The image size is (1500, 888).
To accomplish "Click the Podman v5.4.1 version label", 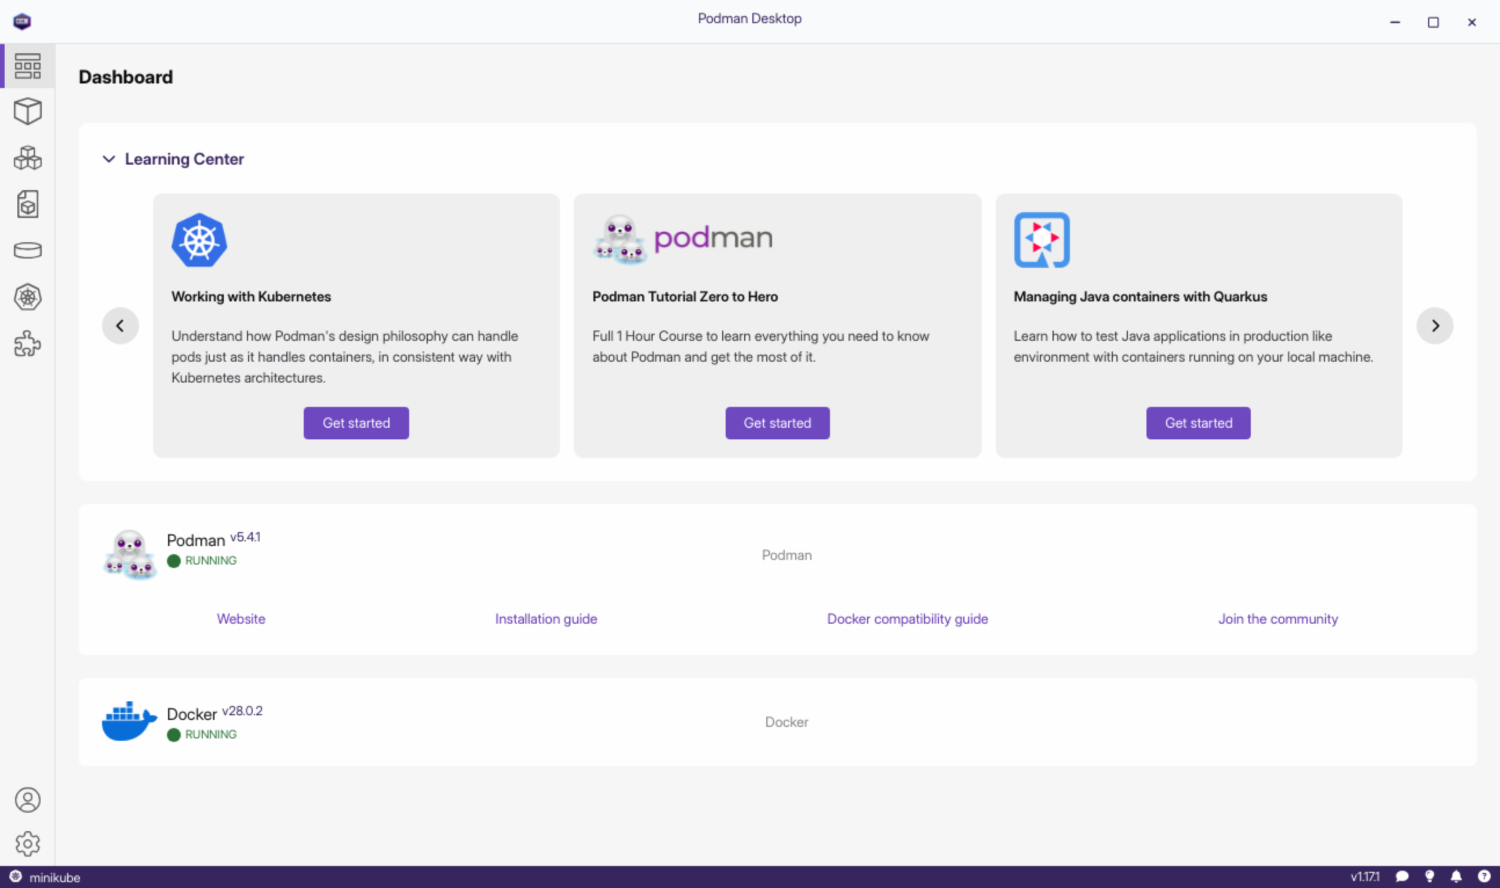I will (245, 537).
